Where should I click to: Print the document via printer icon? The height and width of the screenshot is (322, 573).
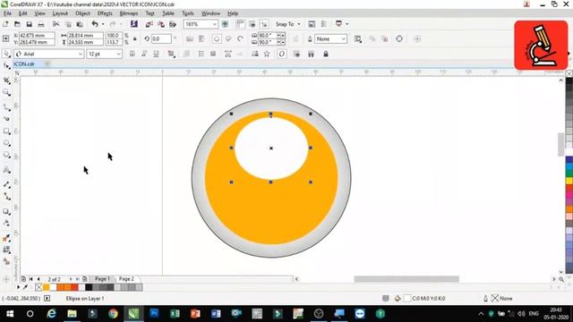click(x=41, y=24)
